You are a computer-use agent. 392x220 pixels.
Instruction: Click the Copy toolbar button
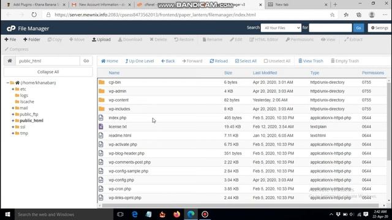55,39
